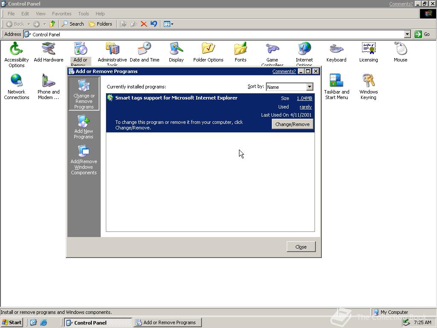The image size is (437, 328).
Task: Open Folder Options icon
Action: tap(208, 52)
